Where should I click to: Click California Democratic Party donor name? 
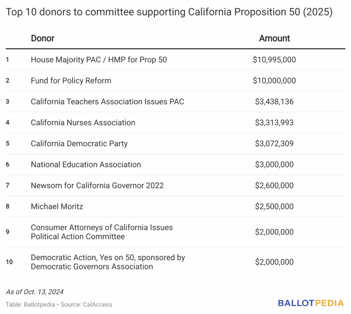coord(79,143)
